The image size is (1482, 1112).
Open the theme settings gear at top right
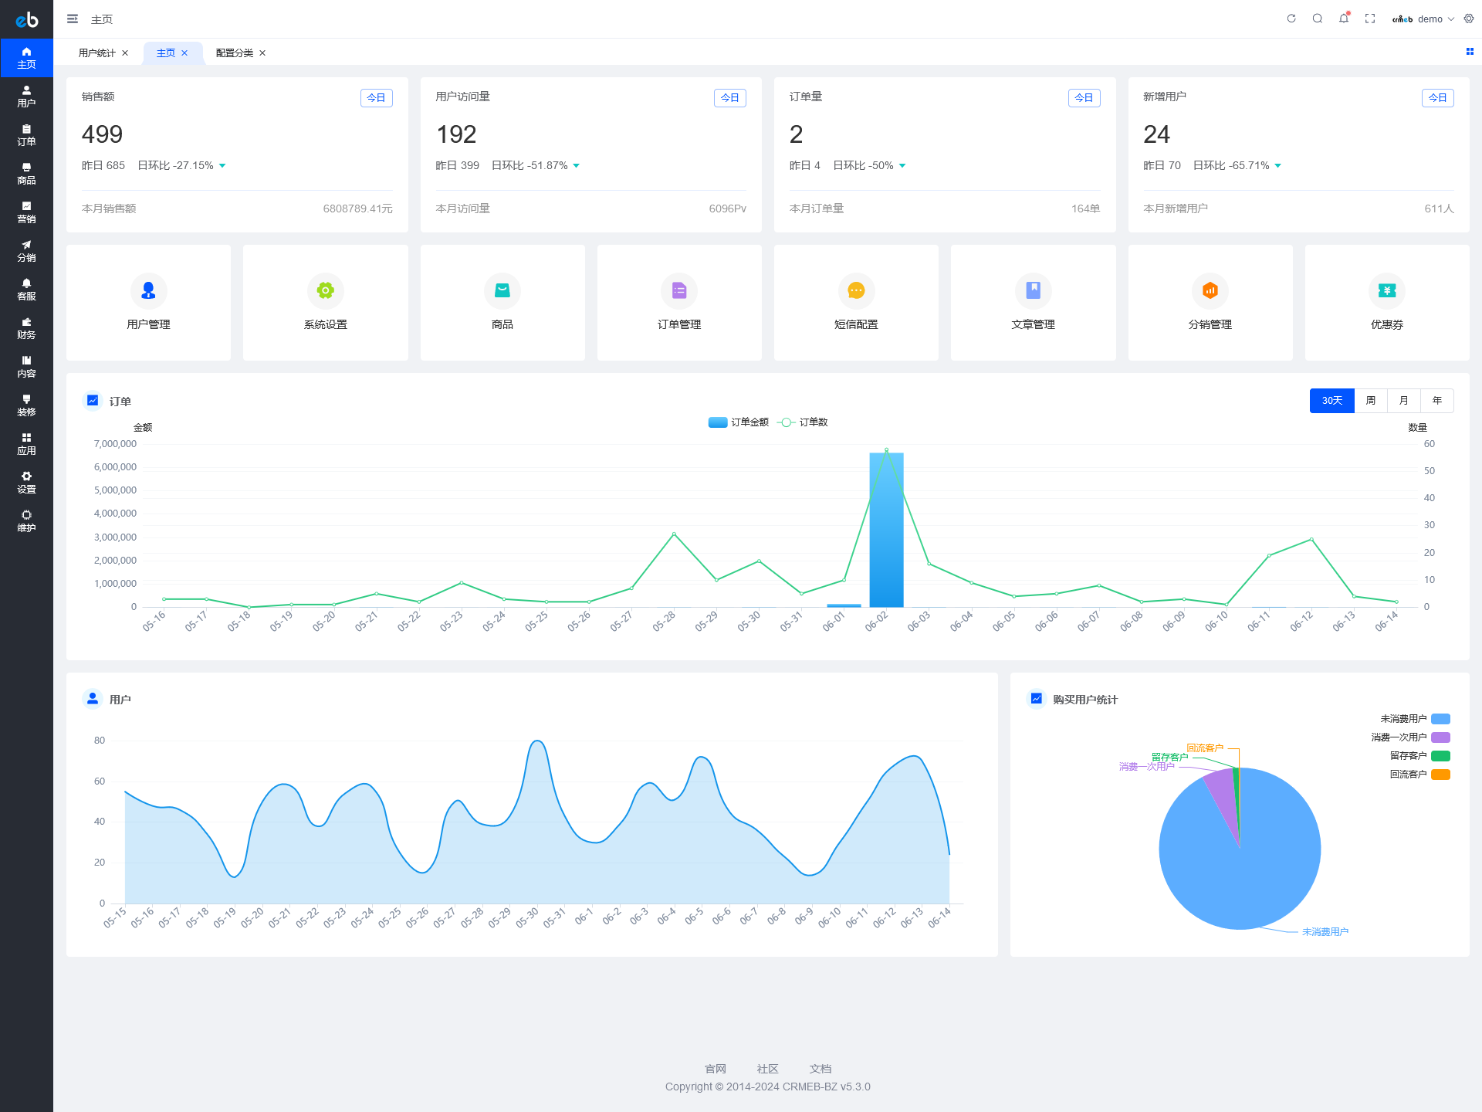[x=1469, y=19]
